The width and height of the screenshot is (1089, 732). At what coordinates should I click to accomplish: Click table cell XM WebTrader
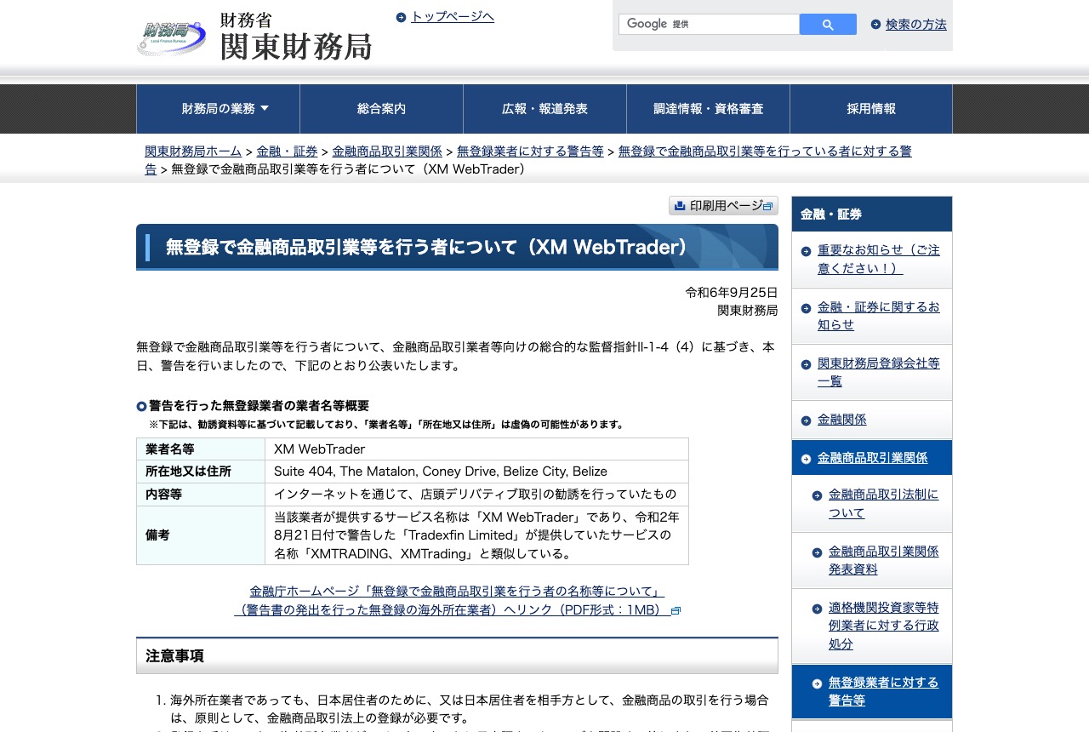[476, 449]
